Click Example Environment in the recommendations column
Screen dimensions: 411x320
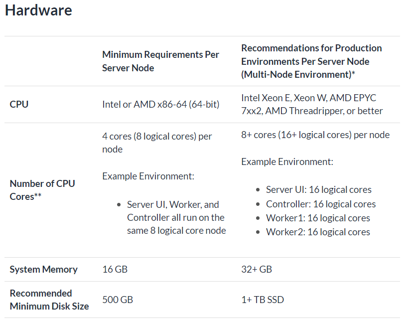point(287,162)
